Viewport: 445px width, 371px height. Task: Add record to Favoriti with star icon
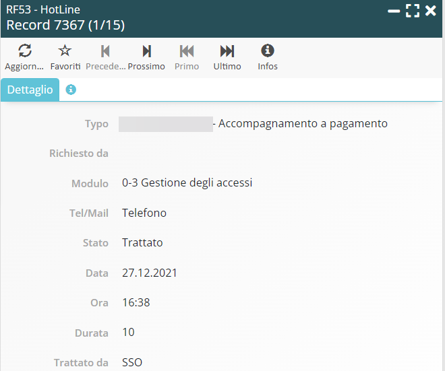coord(65,51)
